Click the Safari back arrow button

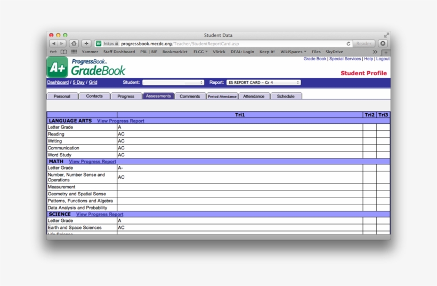click(53, 44)
